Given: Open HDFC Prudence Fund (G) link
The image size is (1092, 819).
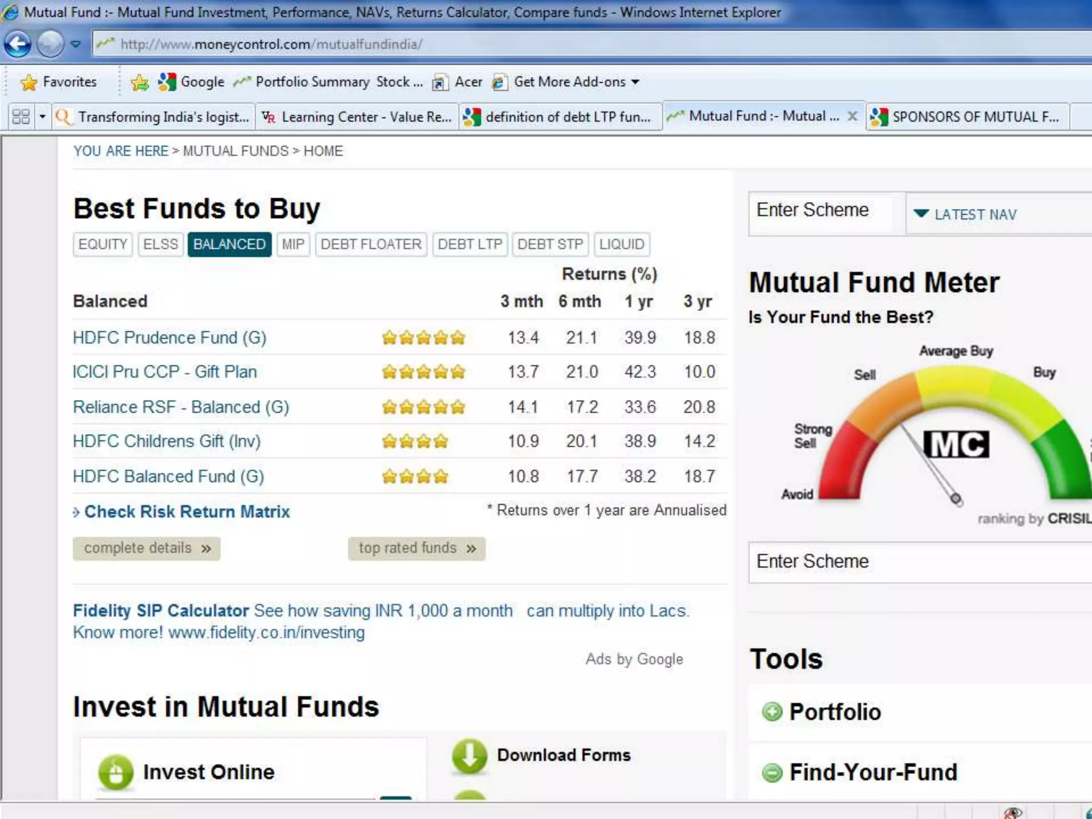Looking at the screenshot, I should 170,338.
